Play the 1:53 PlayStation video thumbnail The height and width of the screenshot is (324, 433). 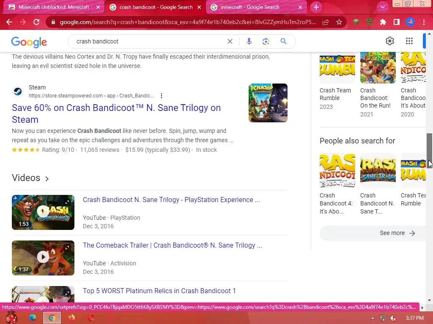tap(43, 212)
